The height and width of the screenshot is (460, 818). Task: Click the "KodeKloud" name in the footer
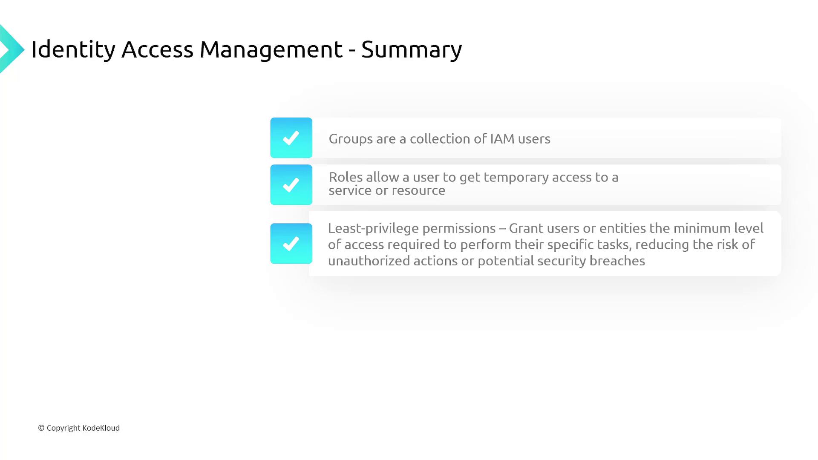(101, 428)
